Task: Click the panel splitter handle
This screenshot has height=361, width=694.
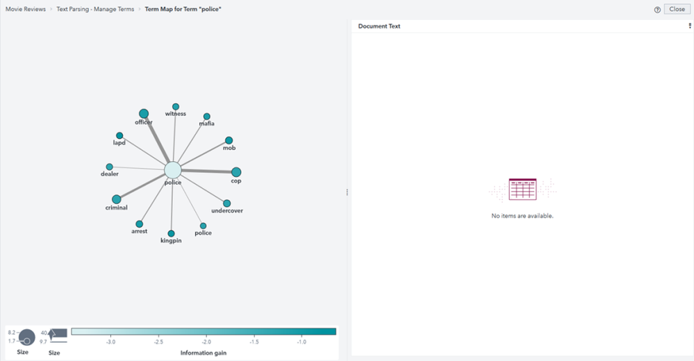Action: (x=347, y=192)
